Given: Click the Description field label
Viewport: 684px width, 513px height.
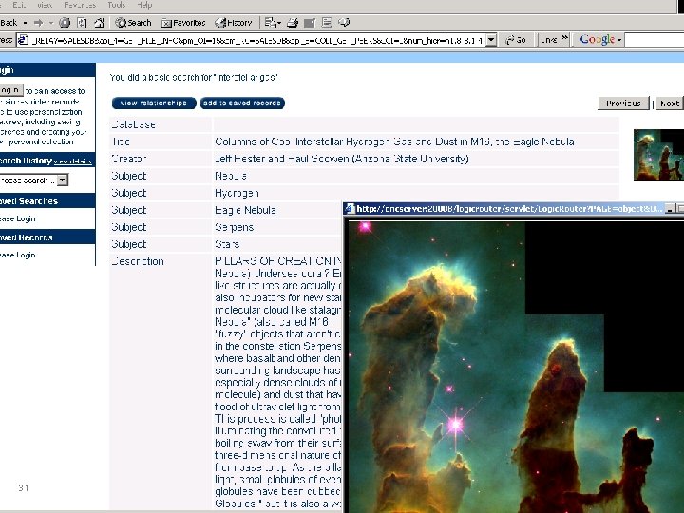Looking at the screenshot, I should click(138, 261).
